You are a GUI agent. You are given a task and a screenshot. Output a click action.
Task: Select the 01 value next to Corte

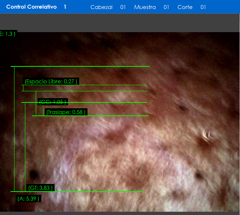pyautogui.click(x=203, y=7)
